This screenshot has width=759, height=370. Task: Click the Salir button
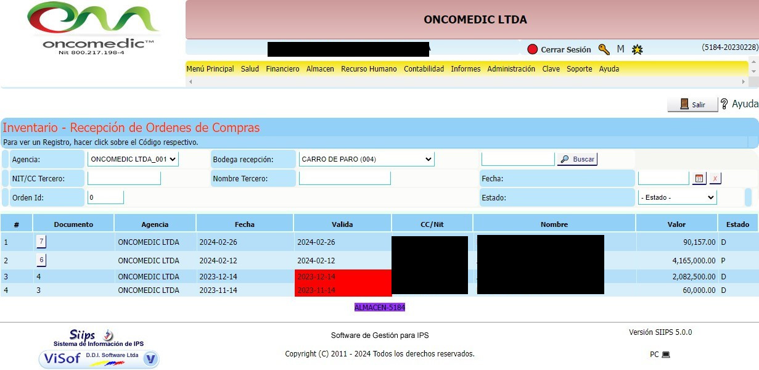pyautogui.click(x=692, y=104)
